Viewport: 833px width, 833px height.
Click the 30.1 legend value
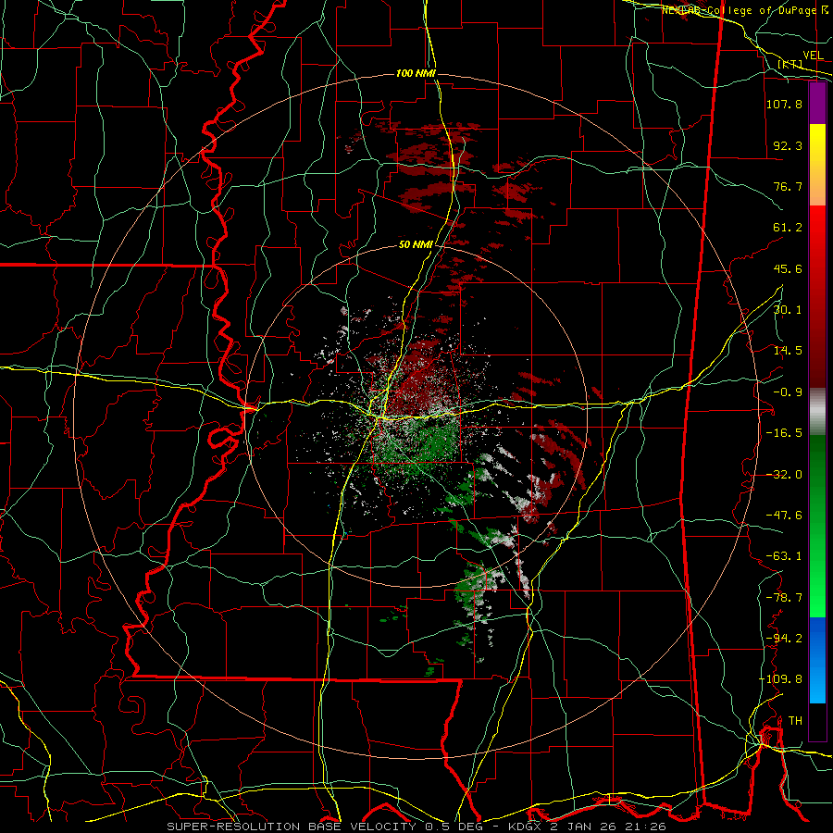point(788,310)
